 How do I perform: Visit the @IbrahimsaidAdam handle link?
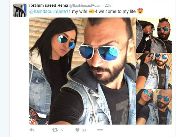85,5
